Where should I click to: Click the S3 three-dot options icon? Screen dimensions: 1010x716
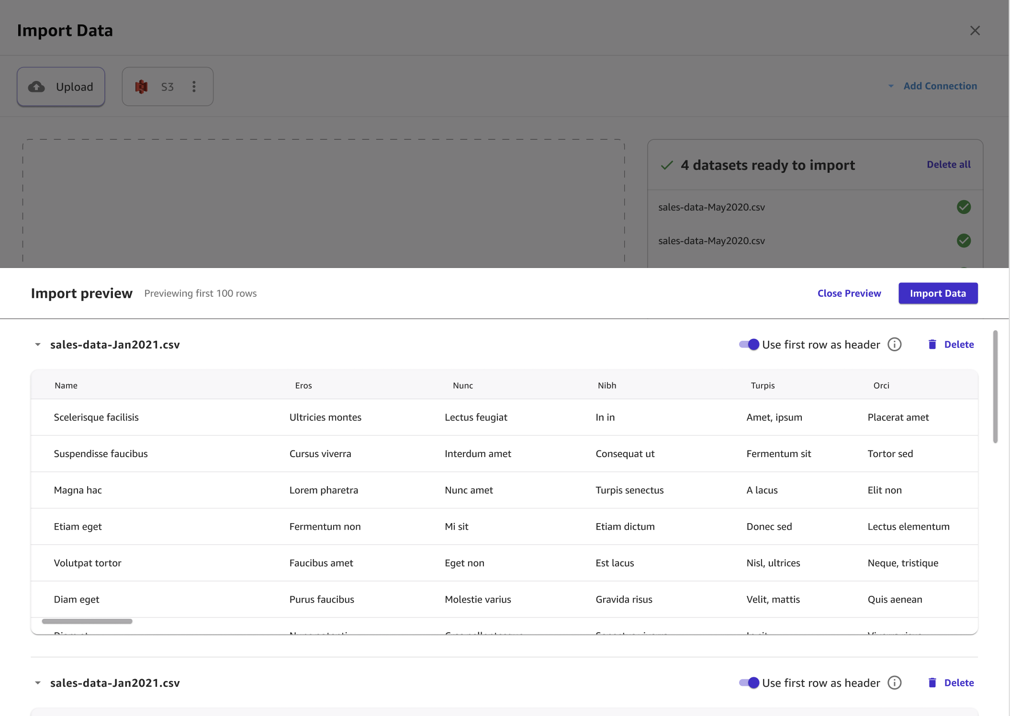(x=194, y=87)
